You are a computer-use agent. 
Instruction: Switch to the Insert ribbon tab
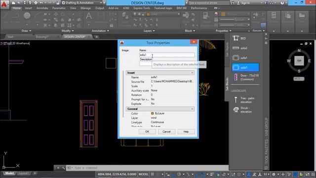click(x=29, y=8)
